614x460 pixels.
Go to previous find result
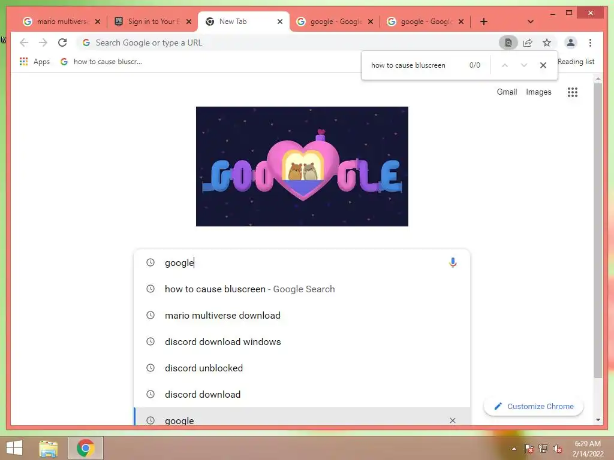(x=505, y=65)
